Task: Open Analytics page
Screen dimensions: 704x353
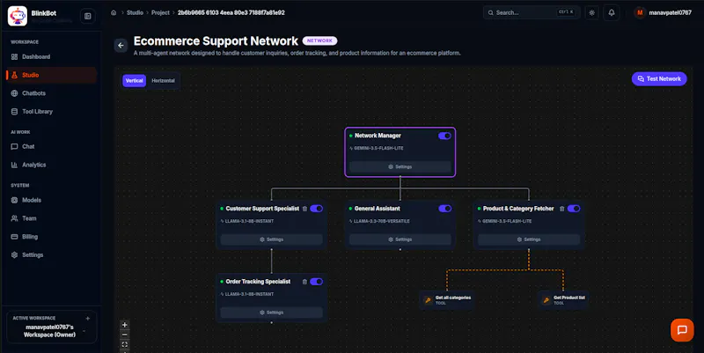Action: pos(52,165)
